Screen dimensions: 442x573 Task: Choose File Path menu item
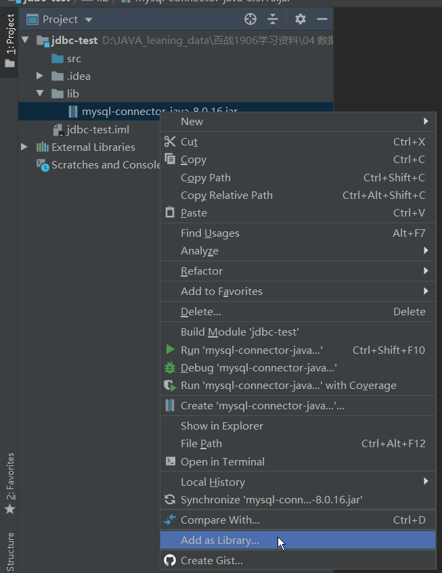tap(298, 444)
